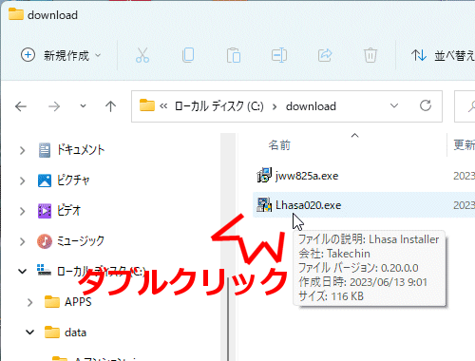The image size is (475, 361).
Task: Select ローカル ディスク (C:) in address bar
Action: (x=219, y=106)
